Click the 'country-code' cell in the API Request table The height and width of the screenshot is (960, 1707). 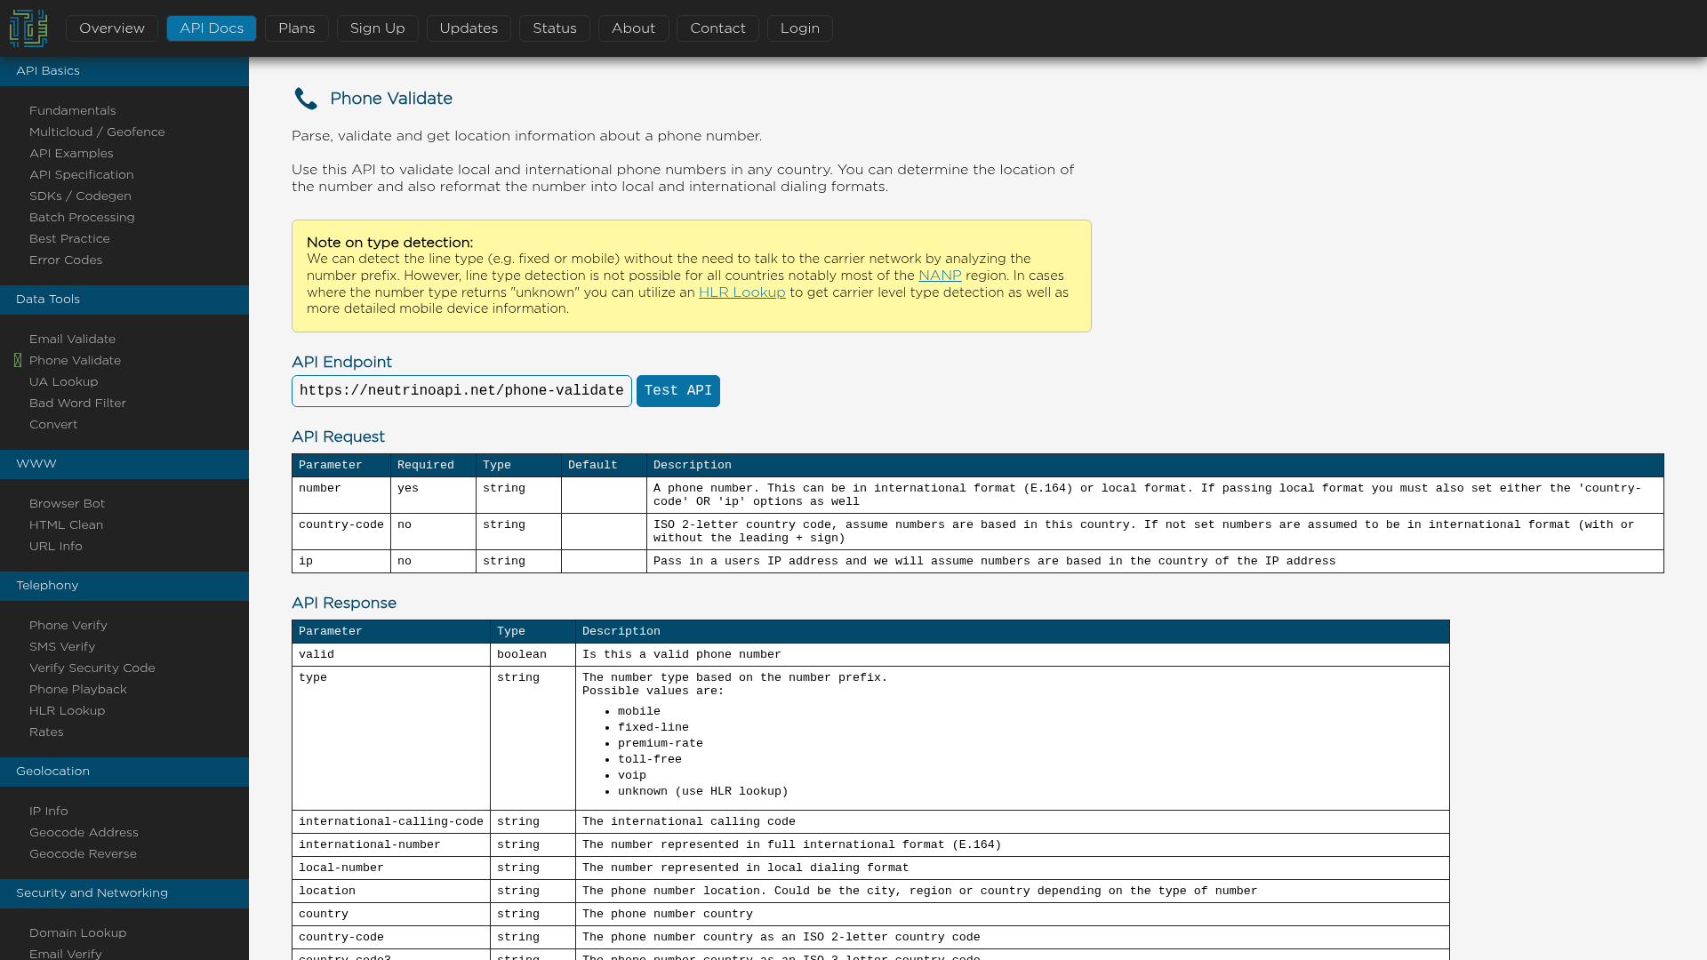[x=341, y=532]
